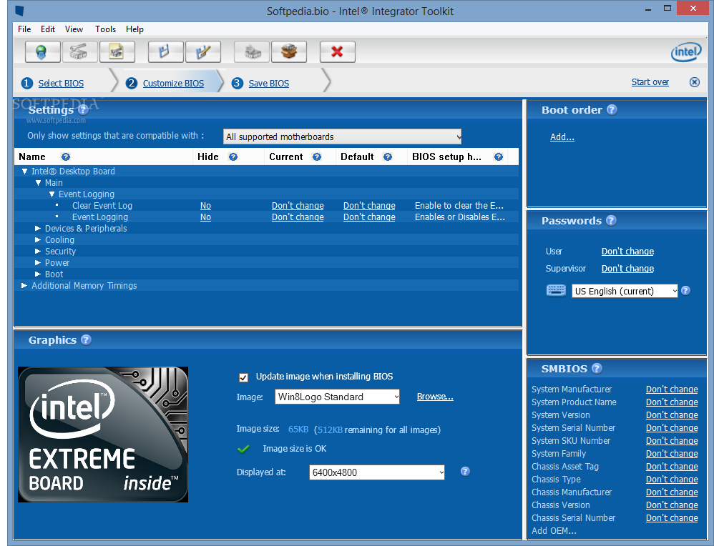Click System Manufacturer Don't change link
This screenshot has height=546, width=714.
tap(672, 389)
